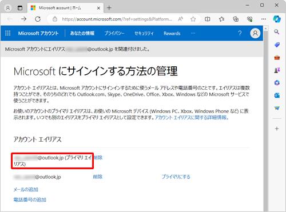286x212 pixels.
Task: Open アカウント エイリアスに関する詳細情報 link
Action: pyautogui.click(x=192, y=118)
